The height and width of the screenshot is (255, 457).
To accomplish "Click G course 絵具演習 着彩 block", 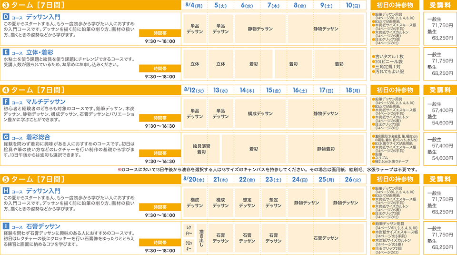I will [x=201, y=149].
